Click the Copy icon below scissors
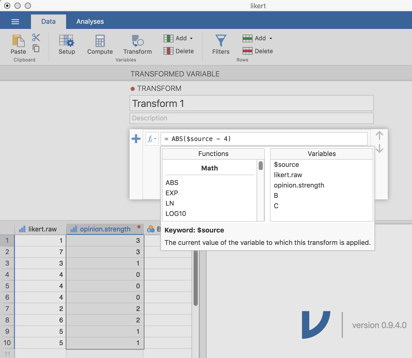This screenshot has width=412, height=358. pos(36,48)
